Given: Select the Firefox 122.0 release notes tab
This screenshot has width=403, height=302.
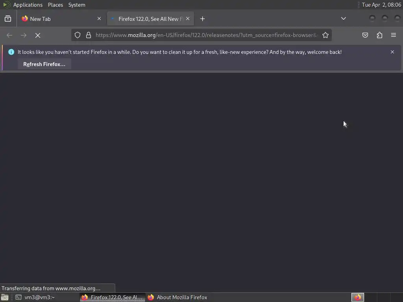Looking at the screenshot, I should (x=150, y=19).
